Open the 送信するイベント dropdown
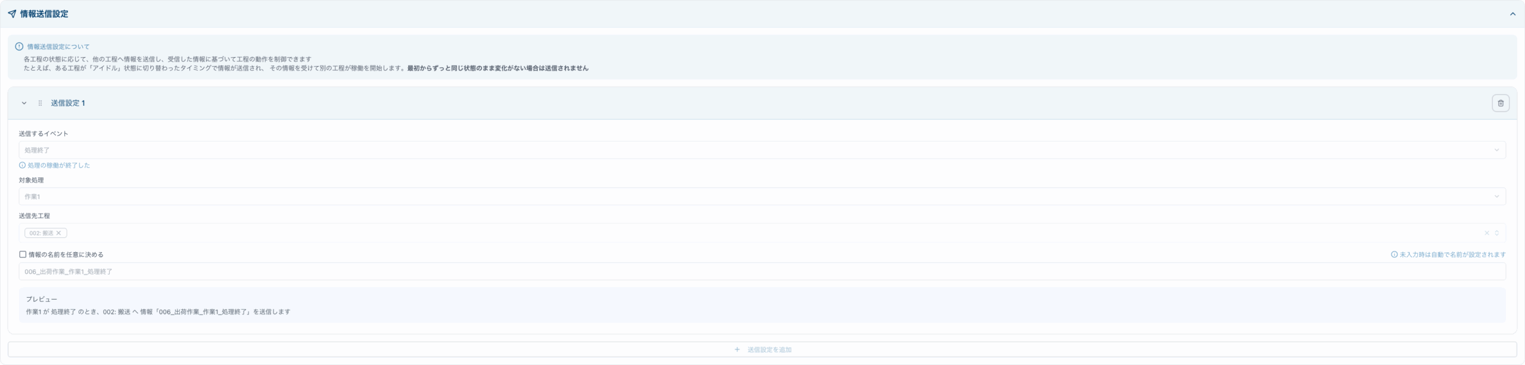Image resolution: width=1525 pixels, height=365 pixels. [x=761, y=150]
